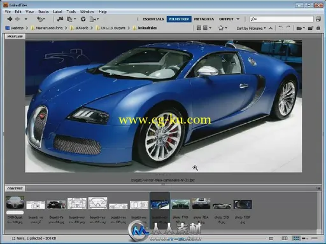Click the Open in Camera Raw icon

click(83, 19)
